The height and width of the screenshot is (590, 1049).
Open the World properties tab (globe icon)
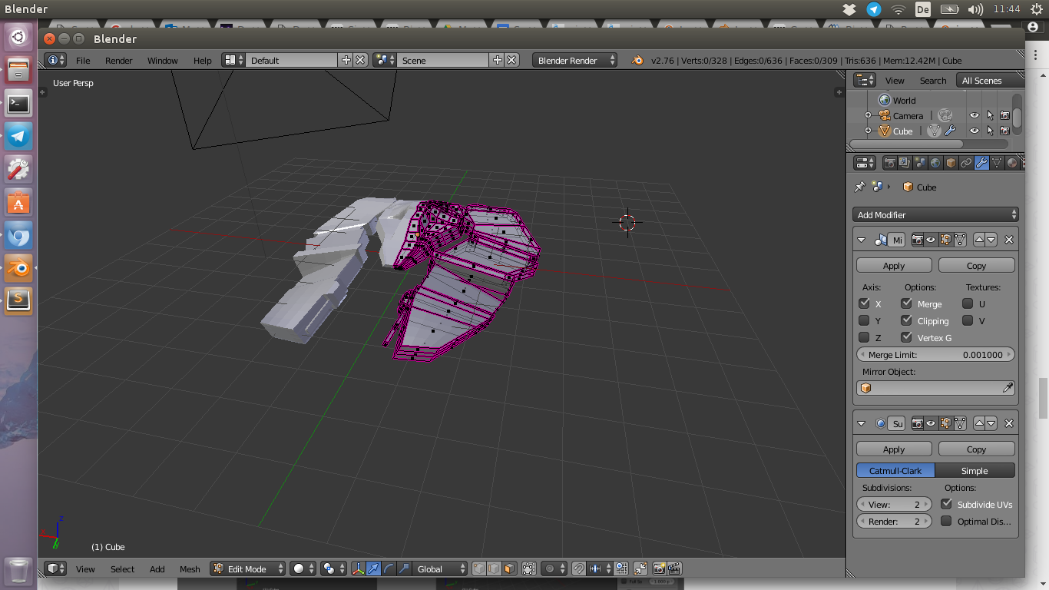point(935,163)
